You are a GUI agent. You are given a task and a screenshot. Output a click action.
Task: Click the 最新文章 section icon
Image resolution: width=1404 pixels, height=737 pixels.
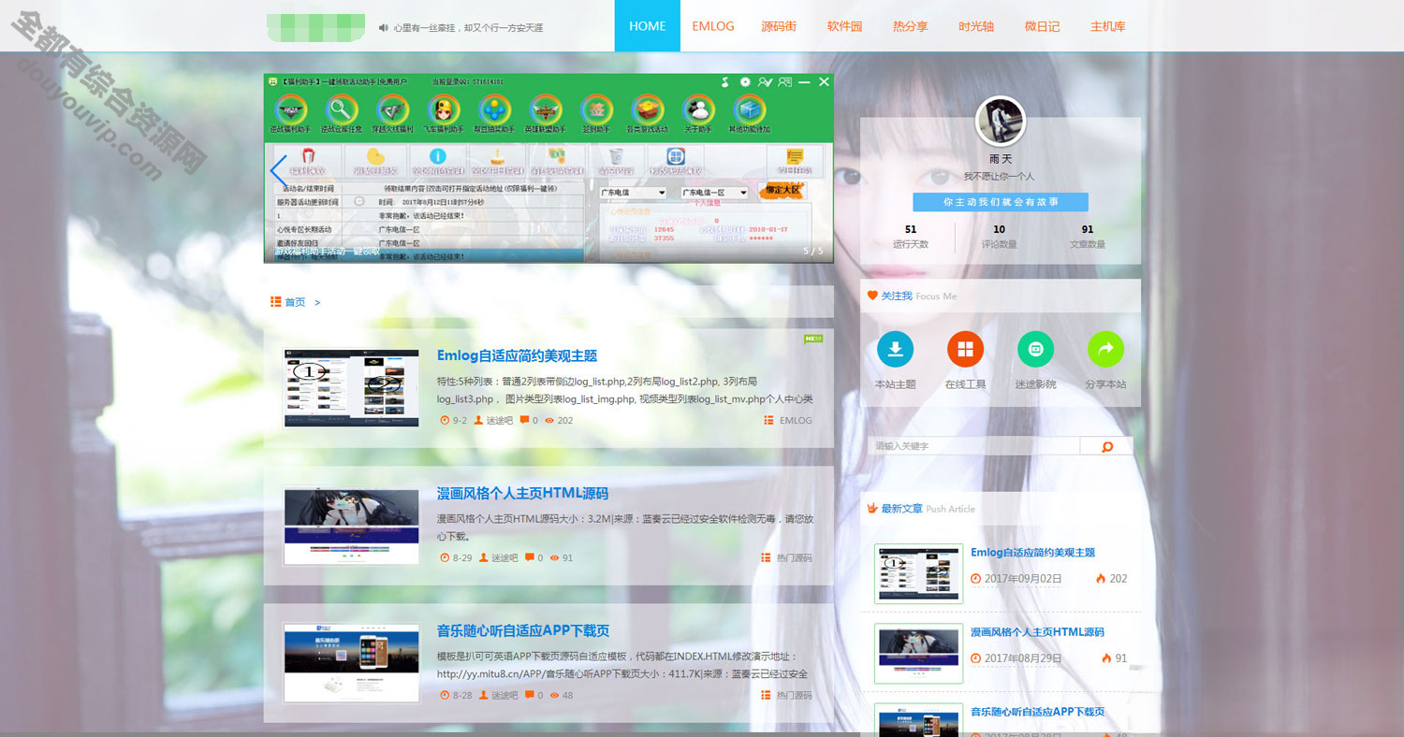coord(872,508)
